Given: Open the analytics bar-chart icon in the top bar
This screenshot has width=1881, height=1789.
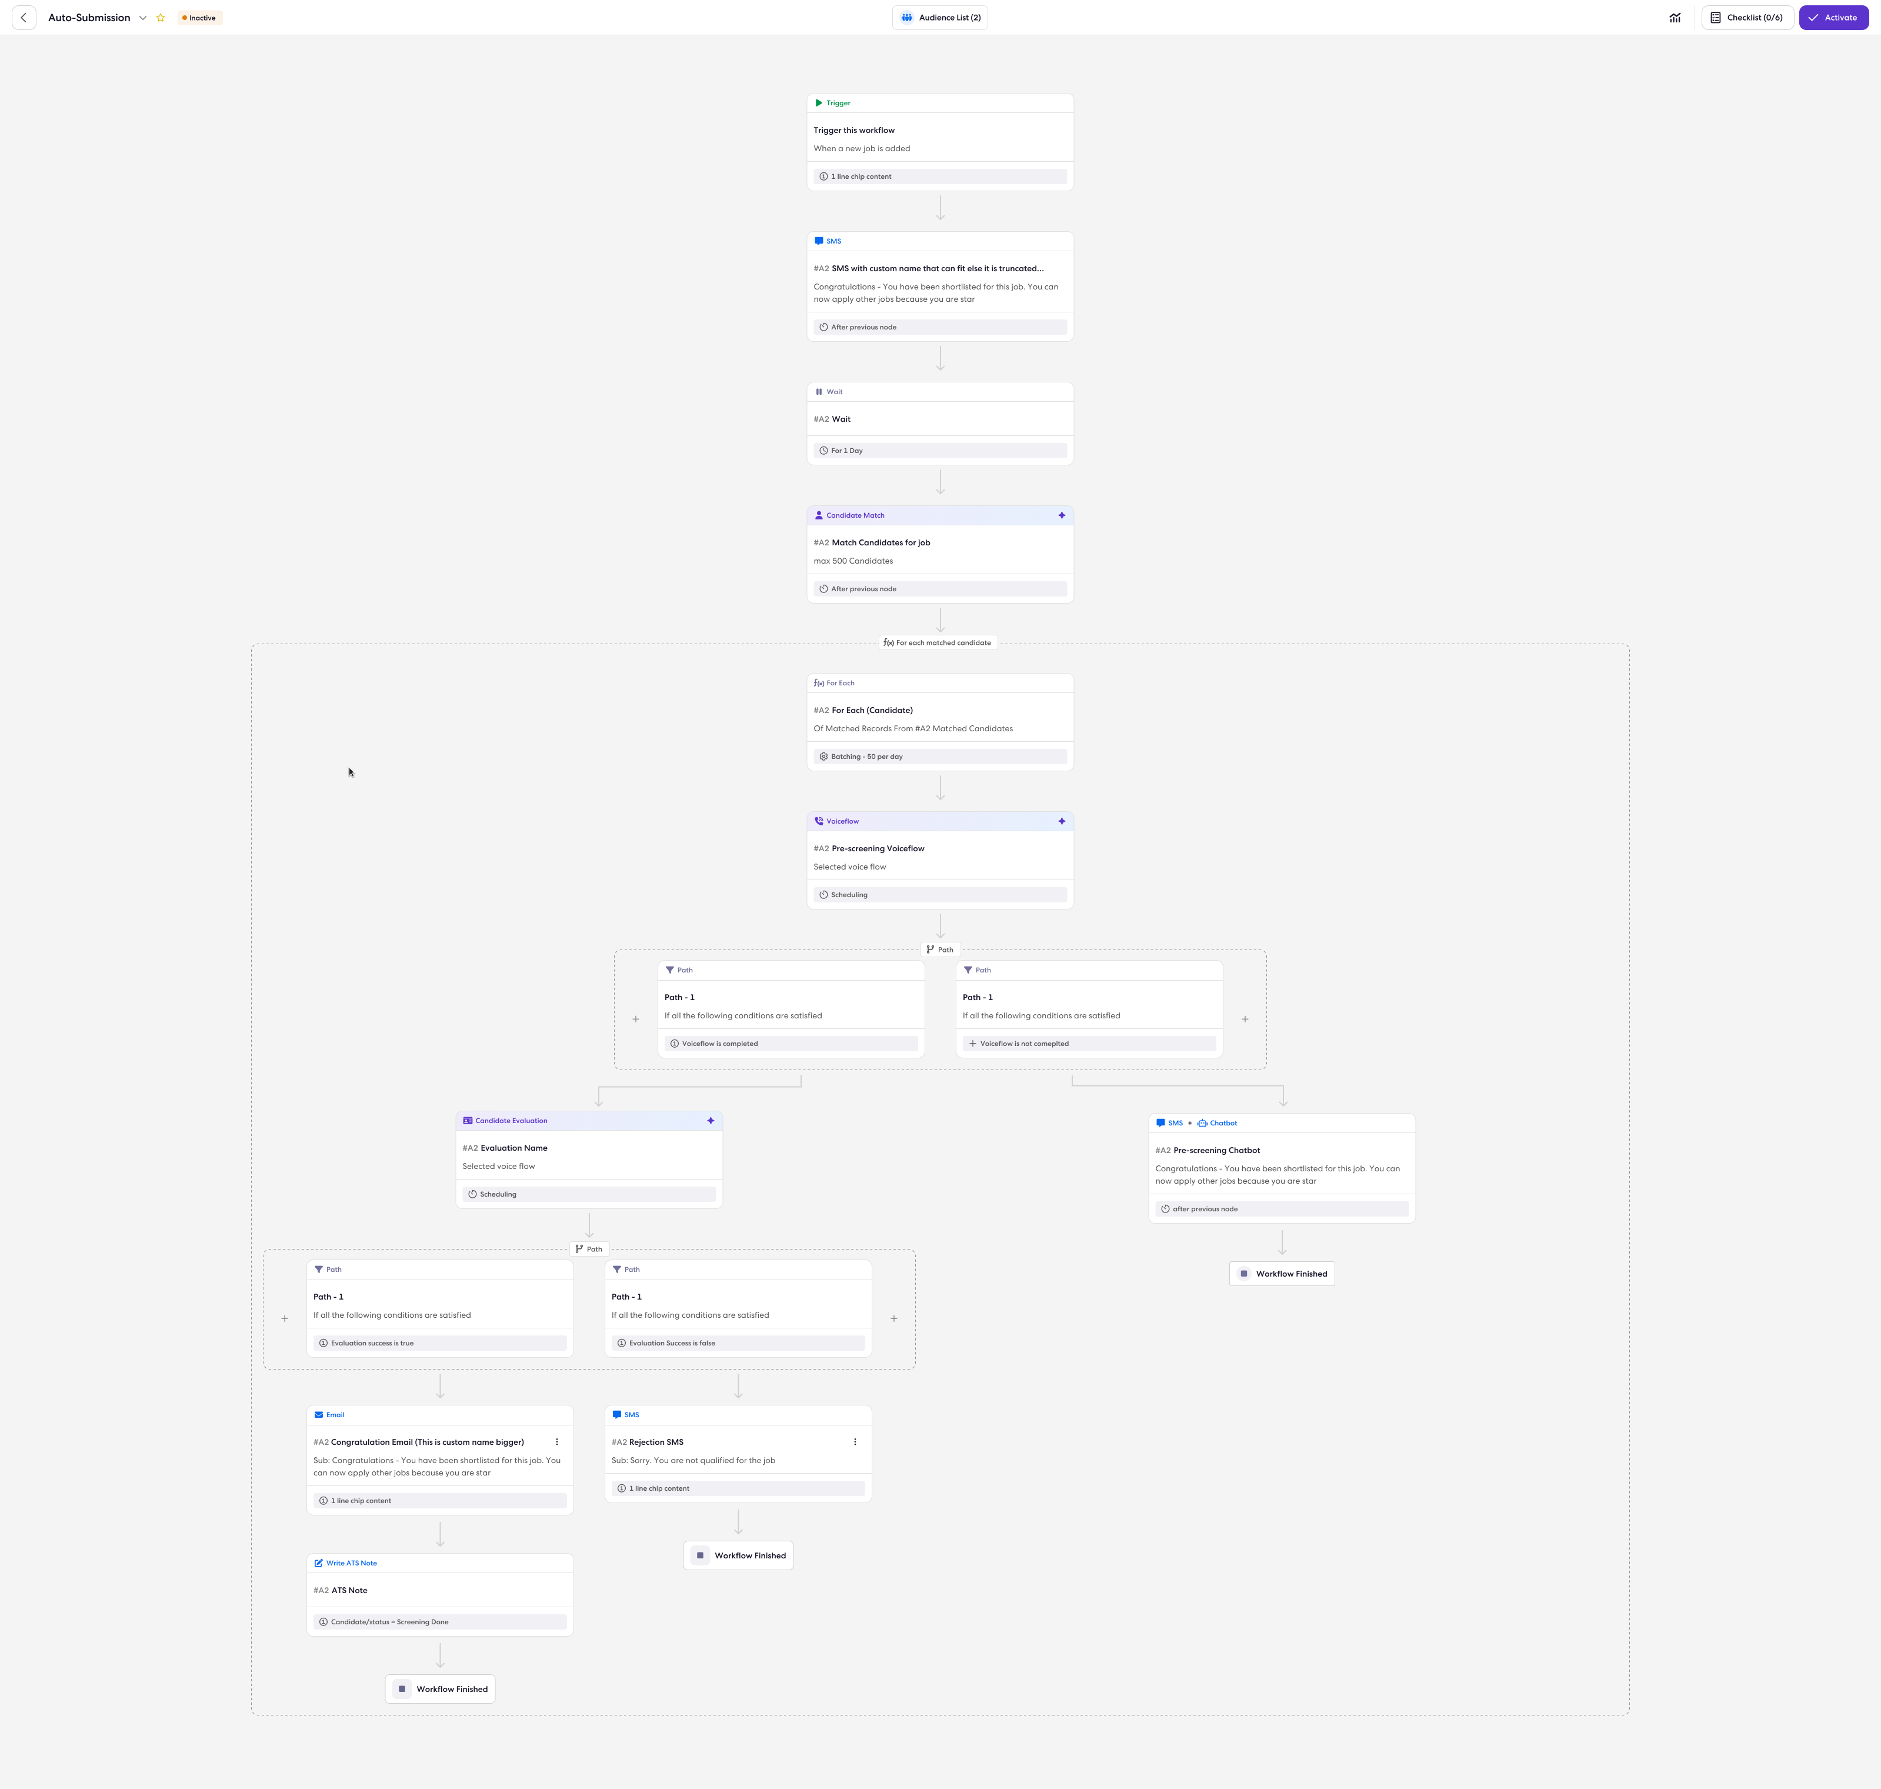Looking at the screenshot, I should click(x=1675, y=17).
